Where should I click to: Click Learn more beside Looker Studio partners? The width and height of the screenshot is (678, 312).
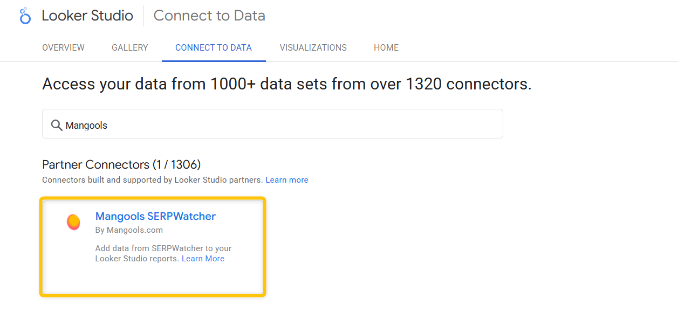point(287,180)
